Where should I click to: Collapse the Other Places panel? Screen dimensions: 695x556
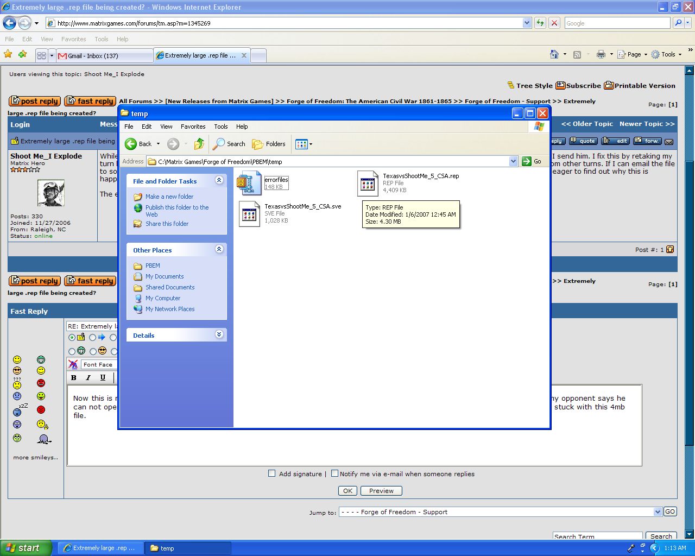click(219, 249)
